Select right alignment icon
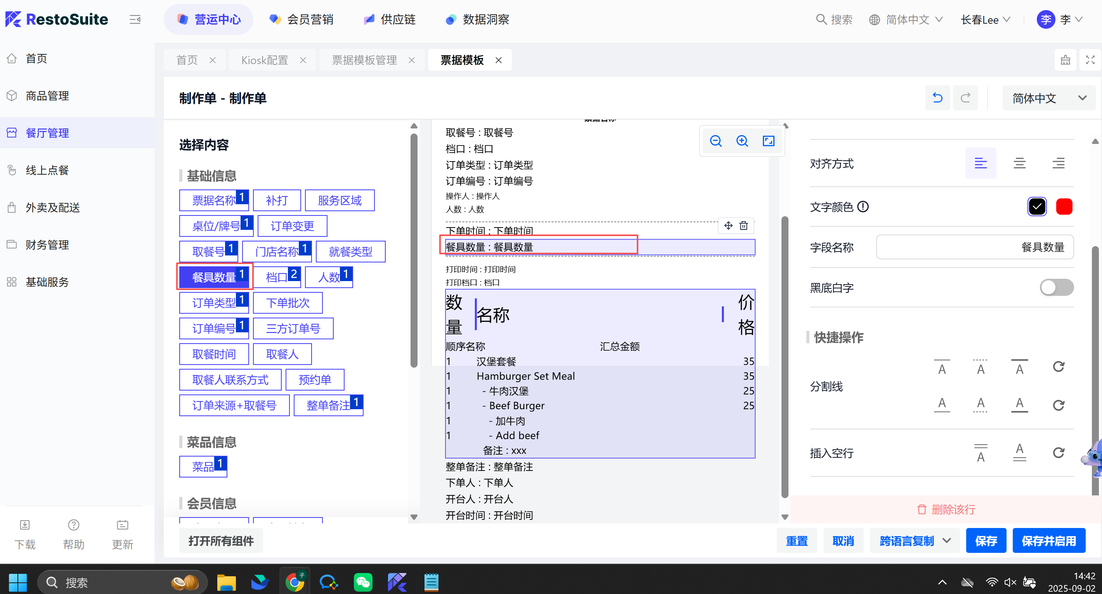This screenshot has width=1102, height=594. pyautogui.click(x=1059, y=163)
